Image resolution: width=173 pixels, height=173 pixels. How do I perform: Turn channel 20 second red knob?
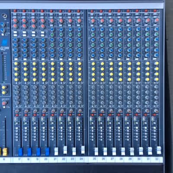[43, 26]
